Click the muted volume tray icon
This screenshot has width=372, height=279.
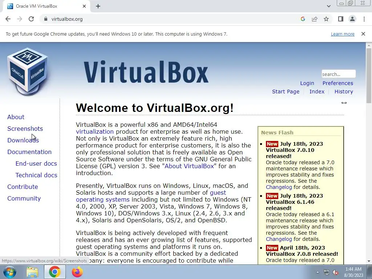(x=335, y=272)
